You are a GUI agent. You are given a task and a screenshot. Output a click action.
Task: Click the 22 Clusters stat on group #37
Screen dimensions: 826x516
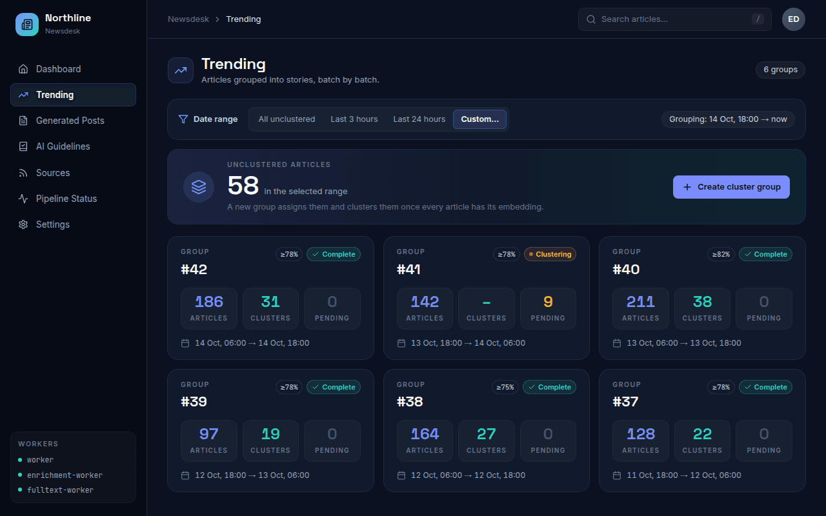pyautogui.click(x=702, y=441)
